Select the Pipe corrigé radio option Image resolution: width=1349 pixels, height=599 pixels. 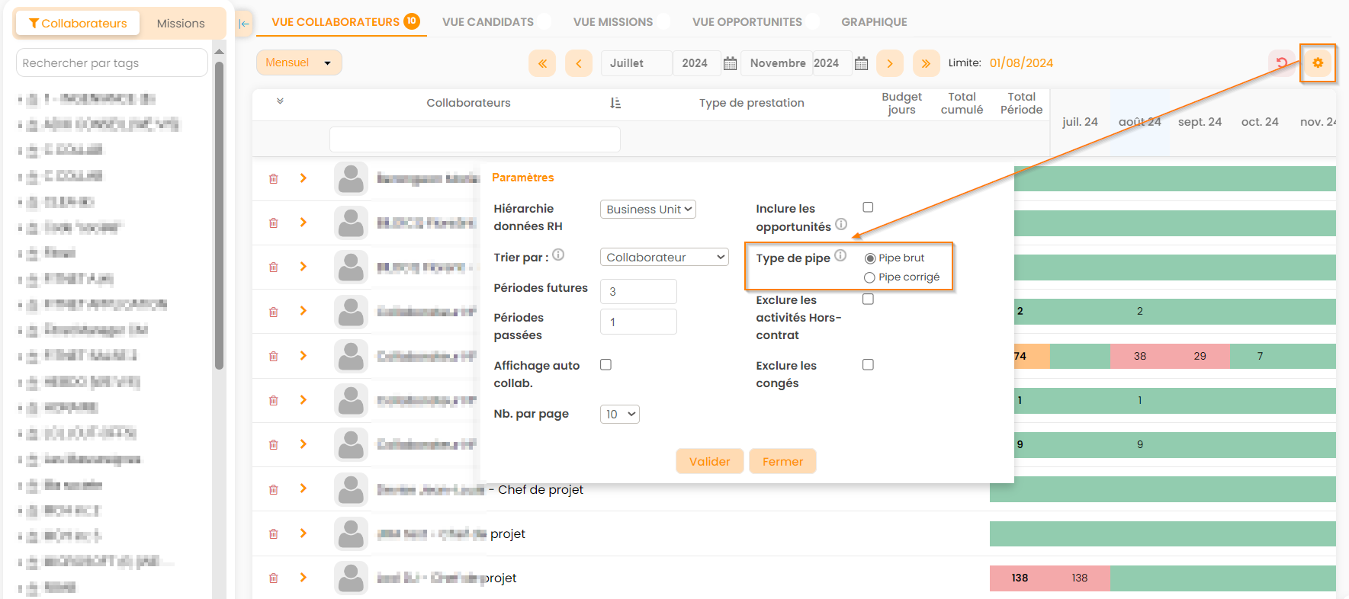[x=869, y=277]
